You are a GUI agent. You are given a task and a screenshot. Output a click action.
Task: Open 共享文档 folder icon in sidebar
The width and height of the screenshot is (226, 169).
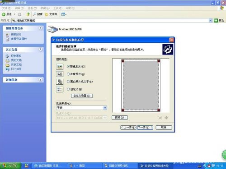tap(7, 65)
